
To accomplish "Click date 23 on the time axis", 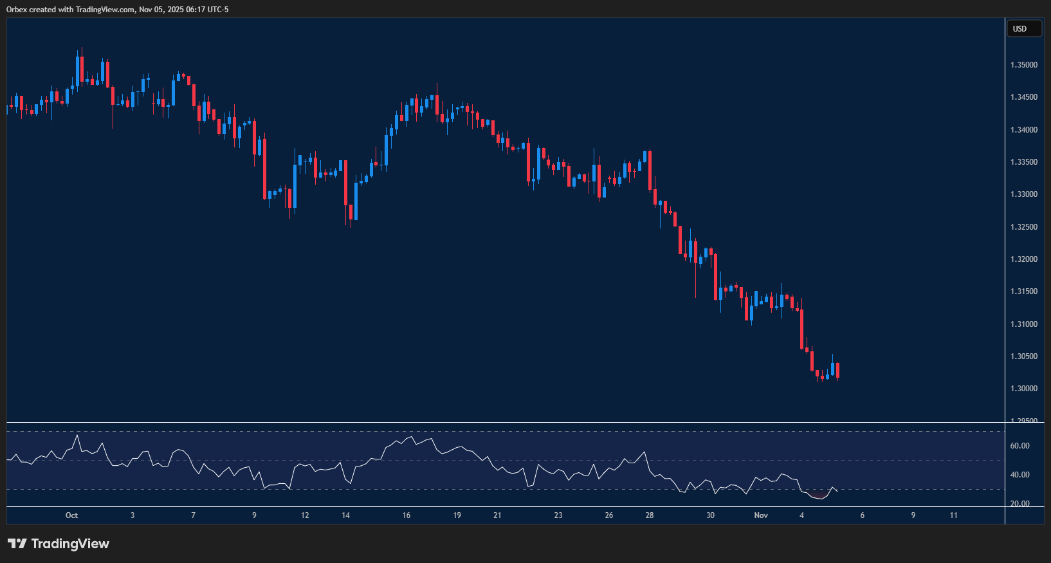I will [x=558, y=515].
